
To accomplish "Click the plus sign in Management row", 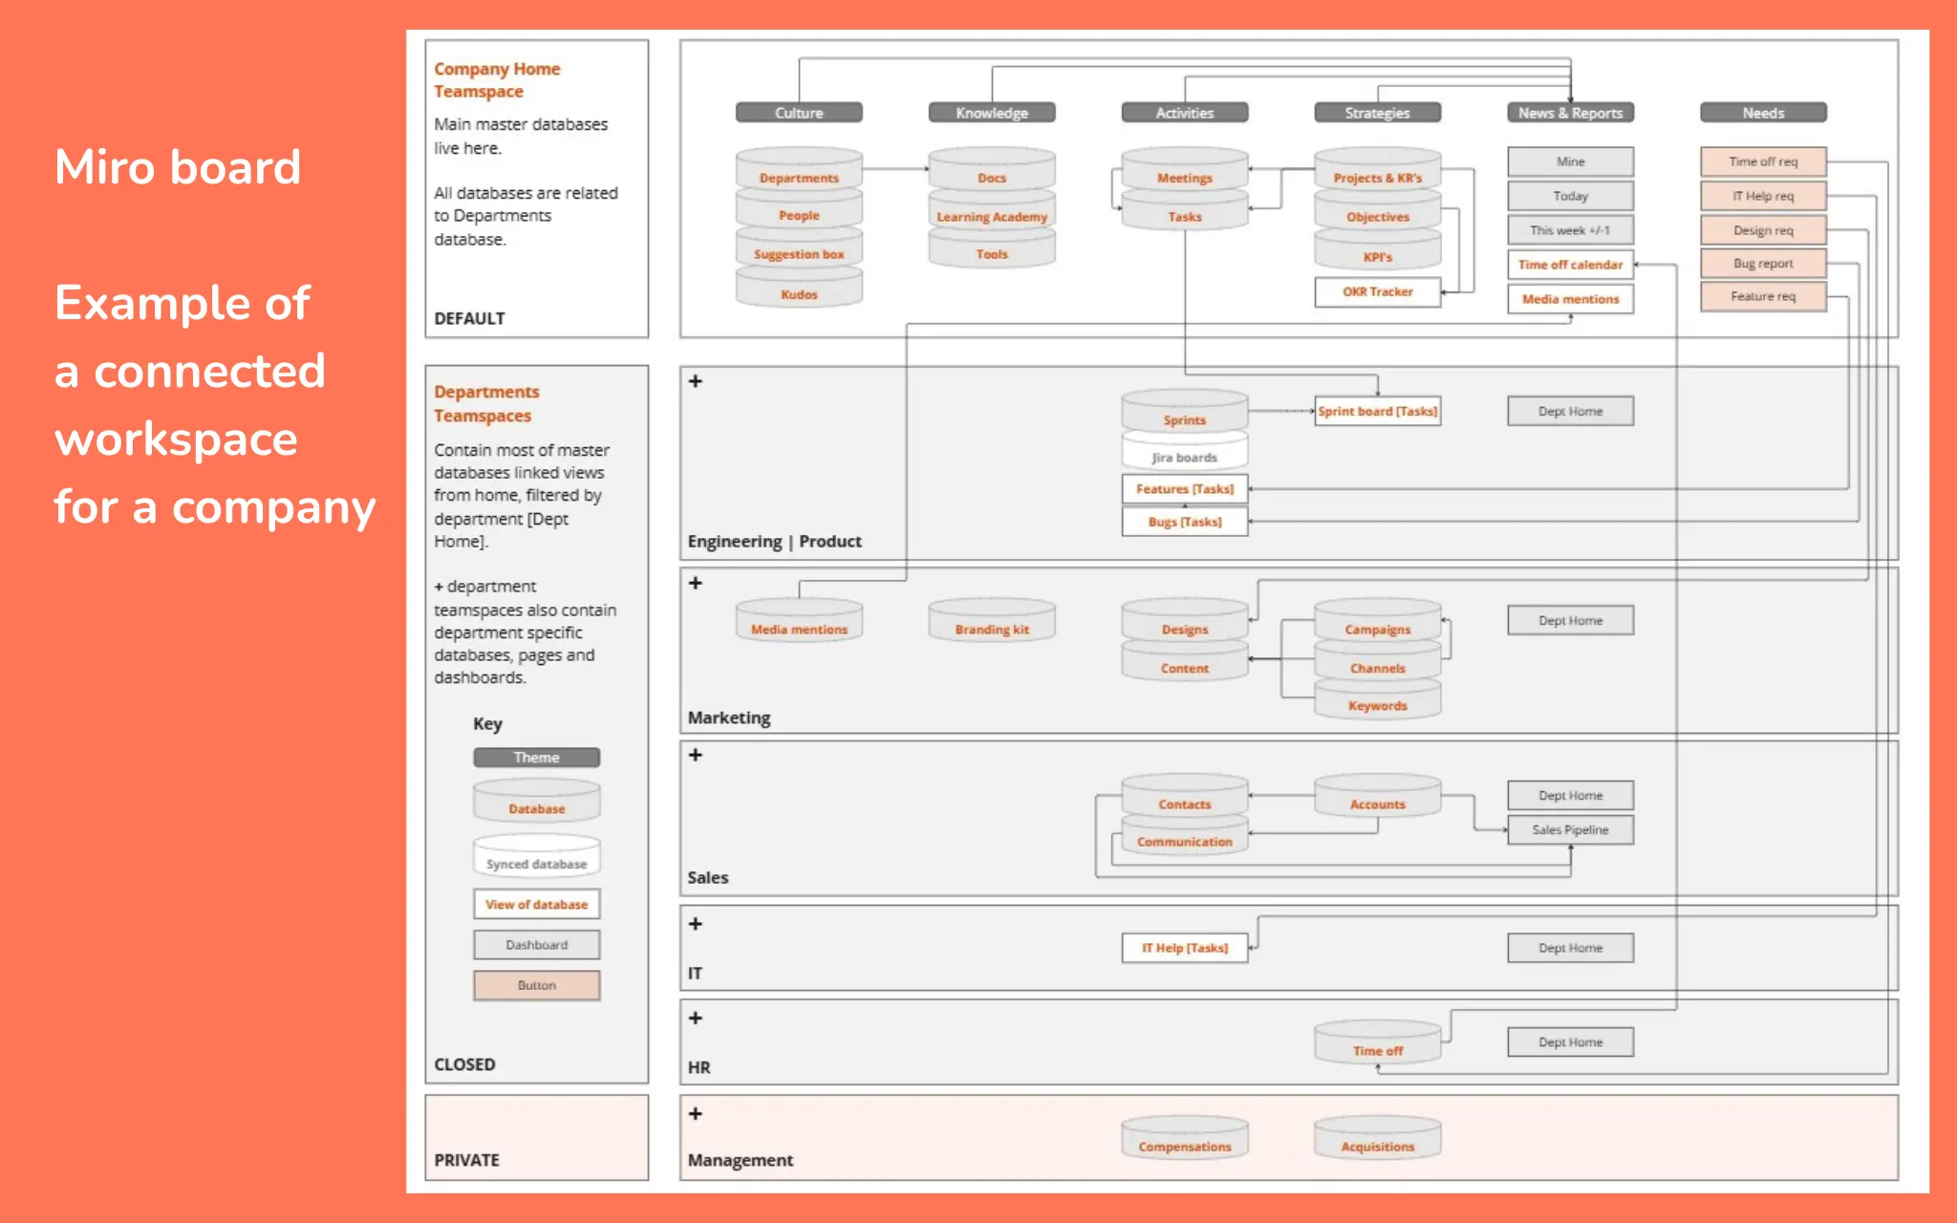I will point(696,1113).
